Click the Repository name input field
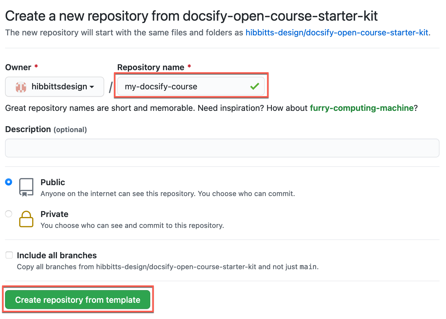Screen dimensions: 446x319 click(191, 86)
